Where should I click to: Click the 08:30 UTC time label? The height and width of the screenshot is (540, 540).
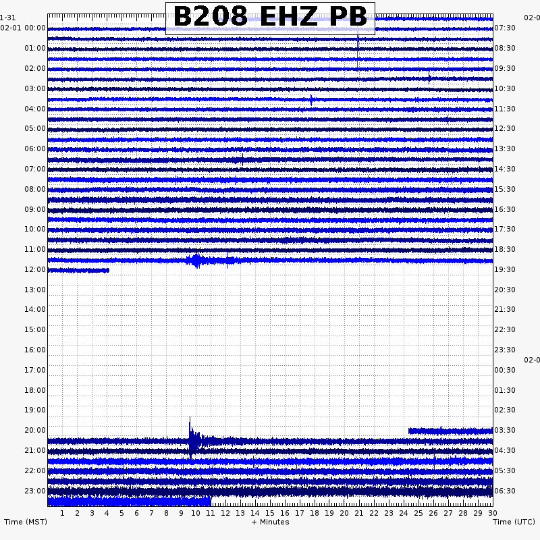tap(505, 48)
